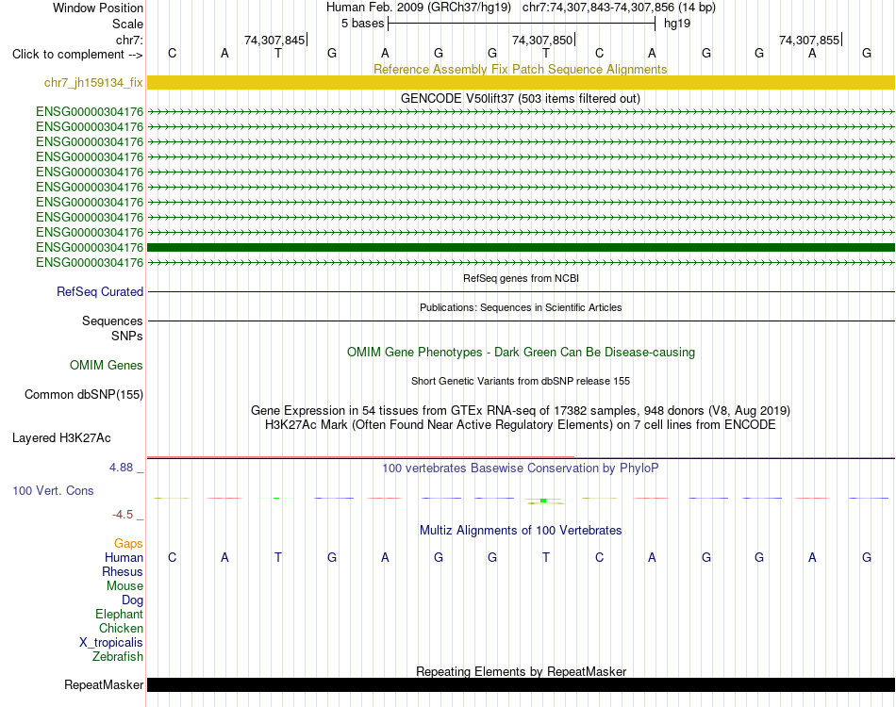
Task: Select the Chicken alignment row label
Action: pyautogui.click(x=121, y=628)
